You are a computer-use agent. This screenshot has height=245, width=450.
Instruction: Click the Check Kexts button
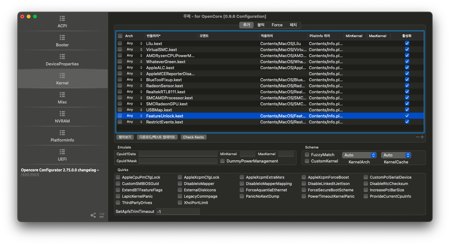(x=194, y=137)
